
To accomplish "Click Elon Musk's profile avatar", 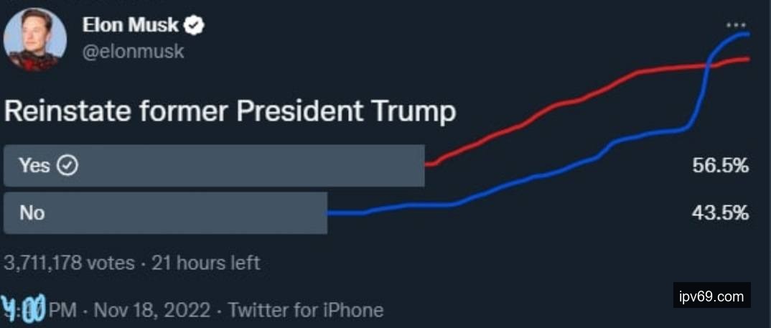I will click(x=35, y=40).
